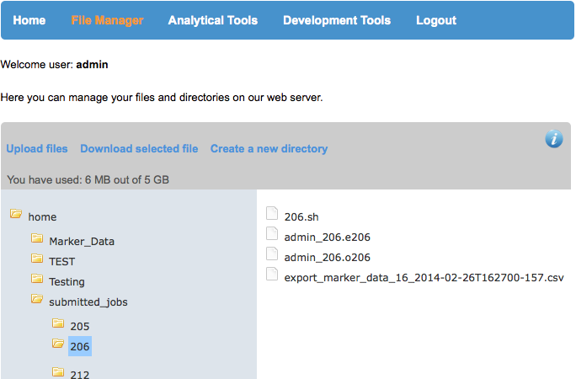The width and height of the screenshot is (576, 379).
Task: Expand the 212 folder
Action: click(57, 372)
